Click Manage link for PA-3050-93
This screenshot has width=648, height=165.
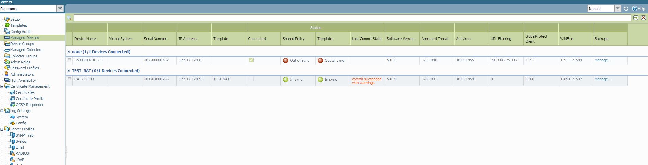[x=603, y=79]
